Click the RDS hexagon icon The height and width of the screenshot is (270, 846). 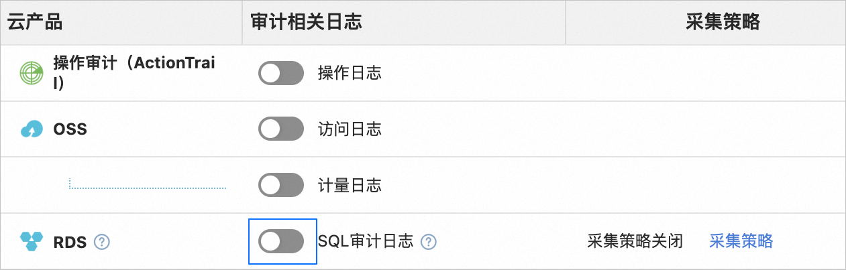[32, 241]
